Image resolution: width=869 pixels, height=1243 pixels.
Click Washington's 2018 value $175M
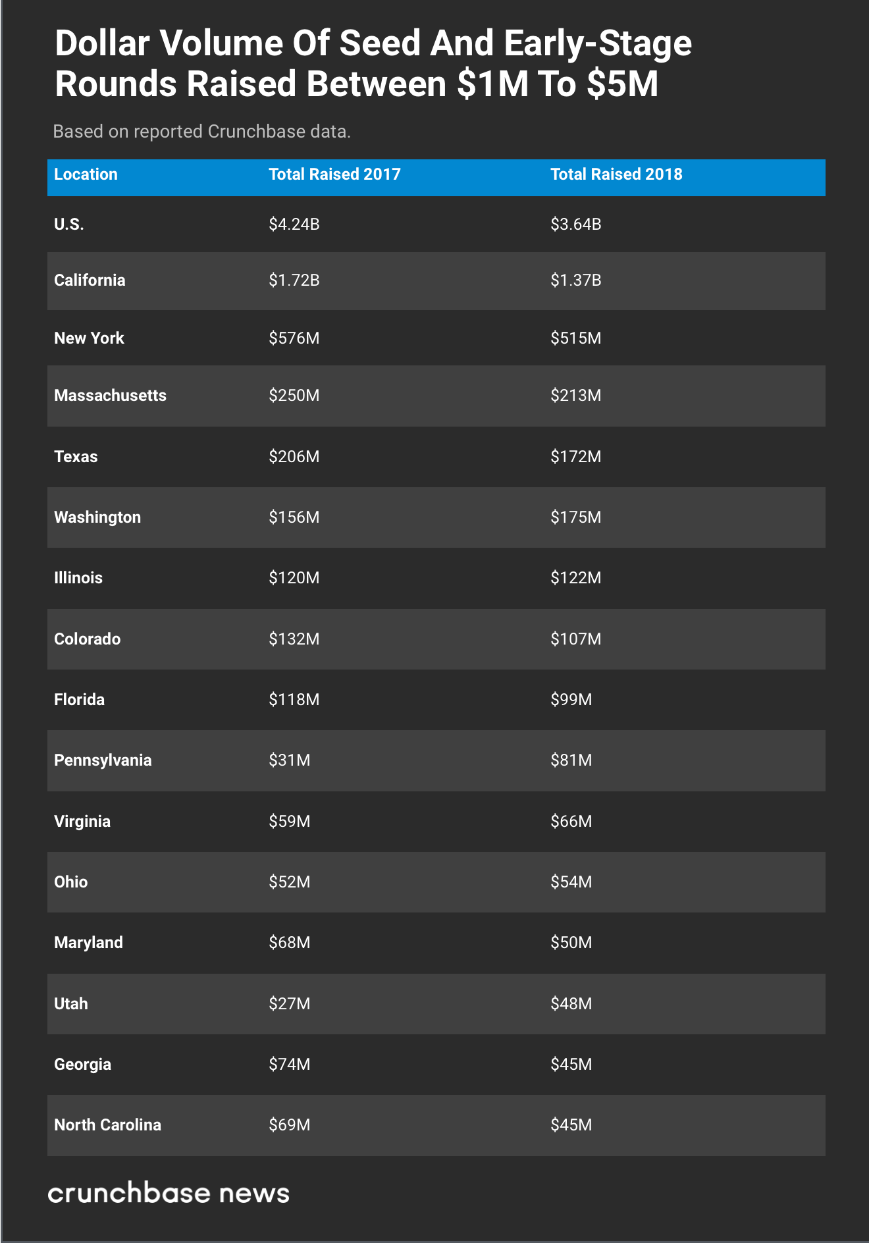click(575, 517)
